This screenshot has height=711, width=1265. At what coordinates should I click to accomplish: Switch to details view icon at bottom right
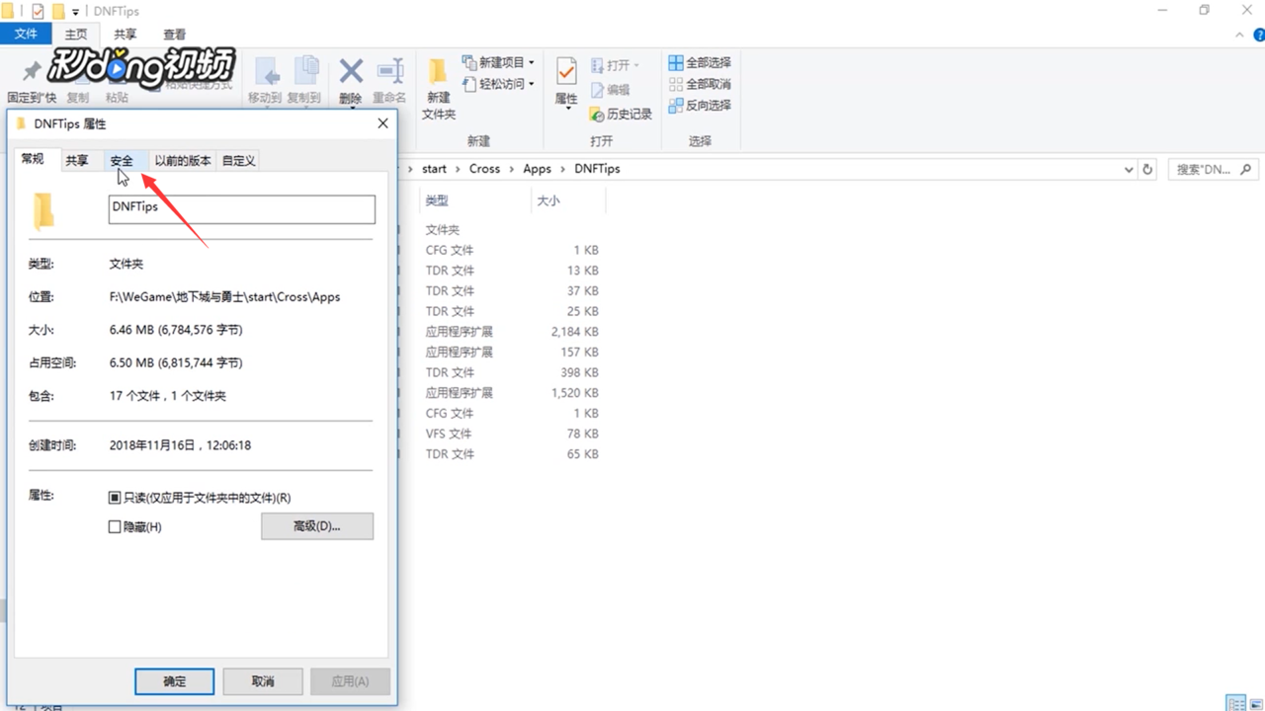pos(1233,702)
